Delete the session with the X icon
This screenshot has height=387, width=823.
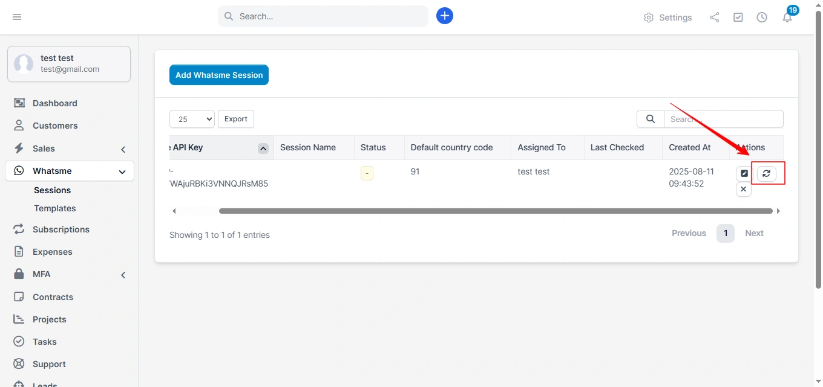click(x=744, y=189)
